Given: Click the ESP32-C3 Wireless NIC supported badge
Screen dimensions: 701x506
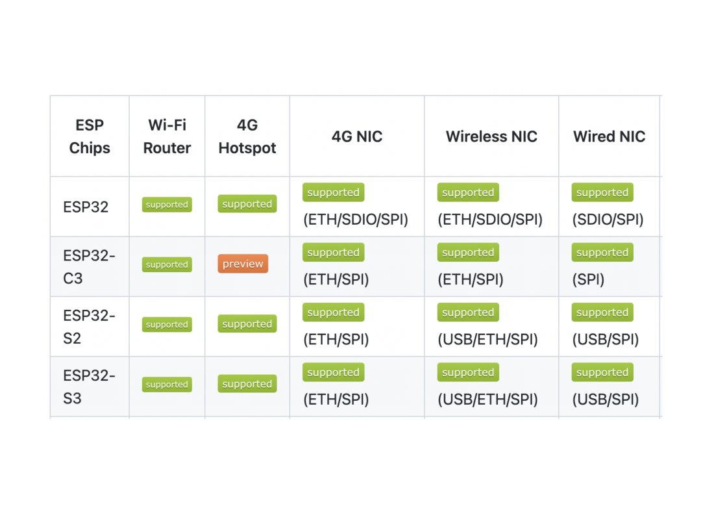Looking at the screenshot, I should [x=468, y=253].
